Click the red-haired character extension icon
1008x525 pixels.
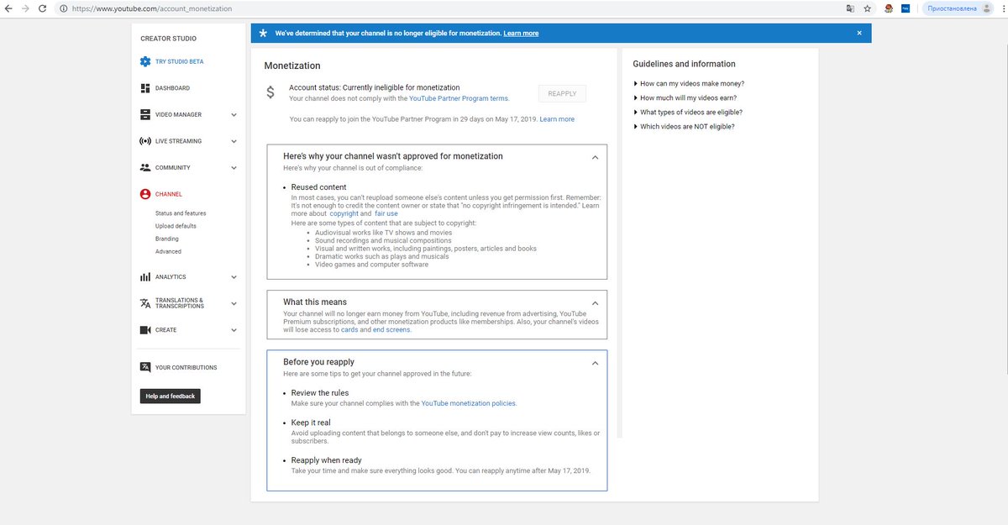click(888, 8)
